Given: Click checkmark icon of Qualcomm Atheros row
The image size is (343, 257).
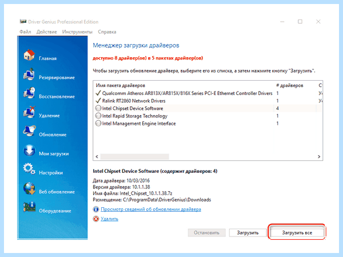Looking at the screenshot, I should point(98,93).
